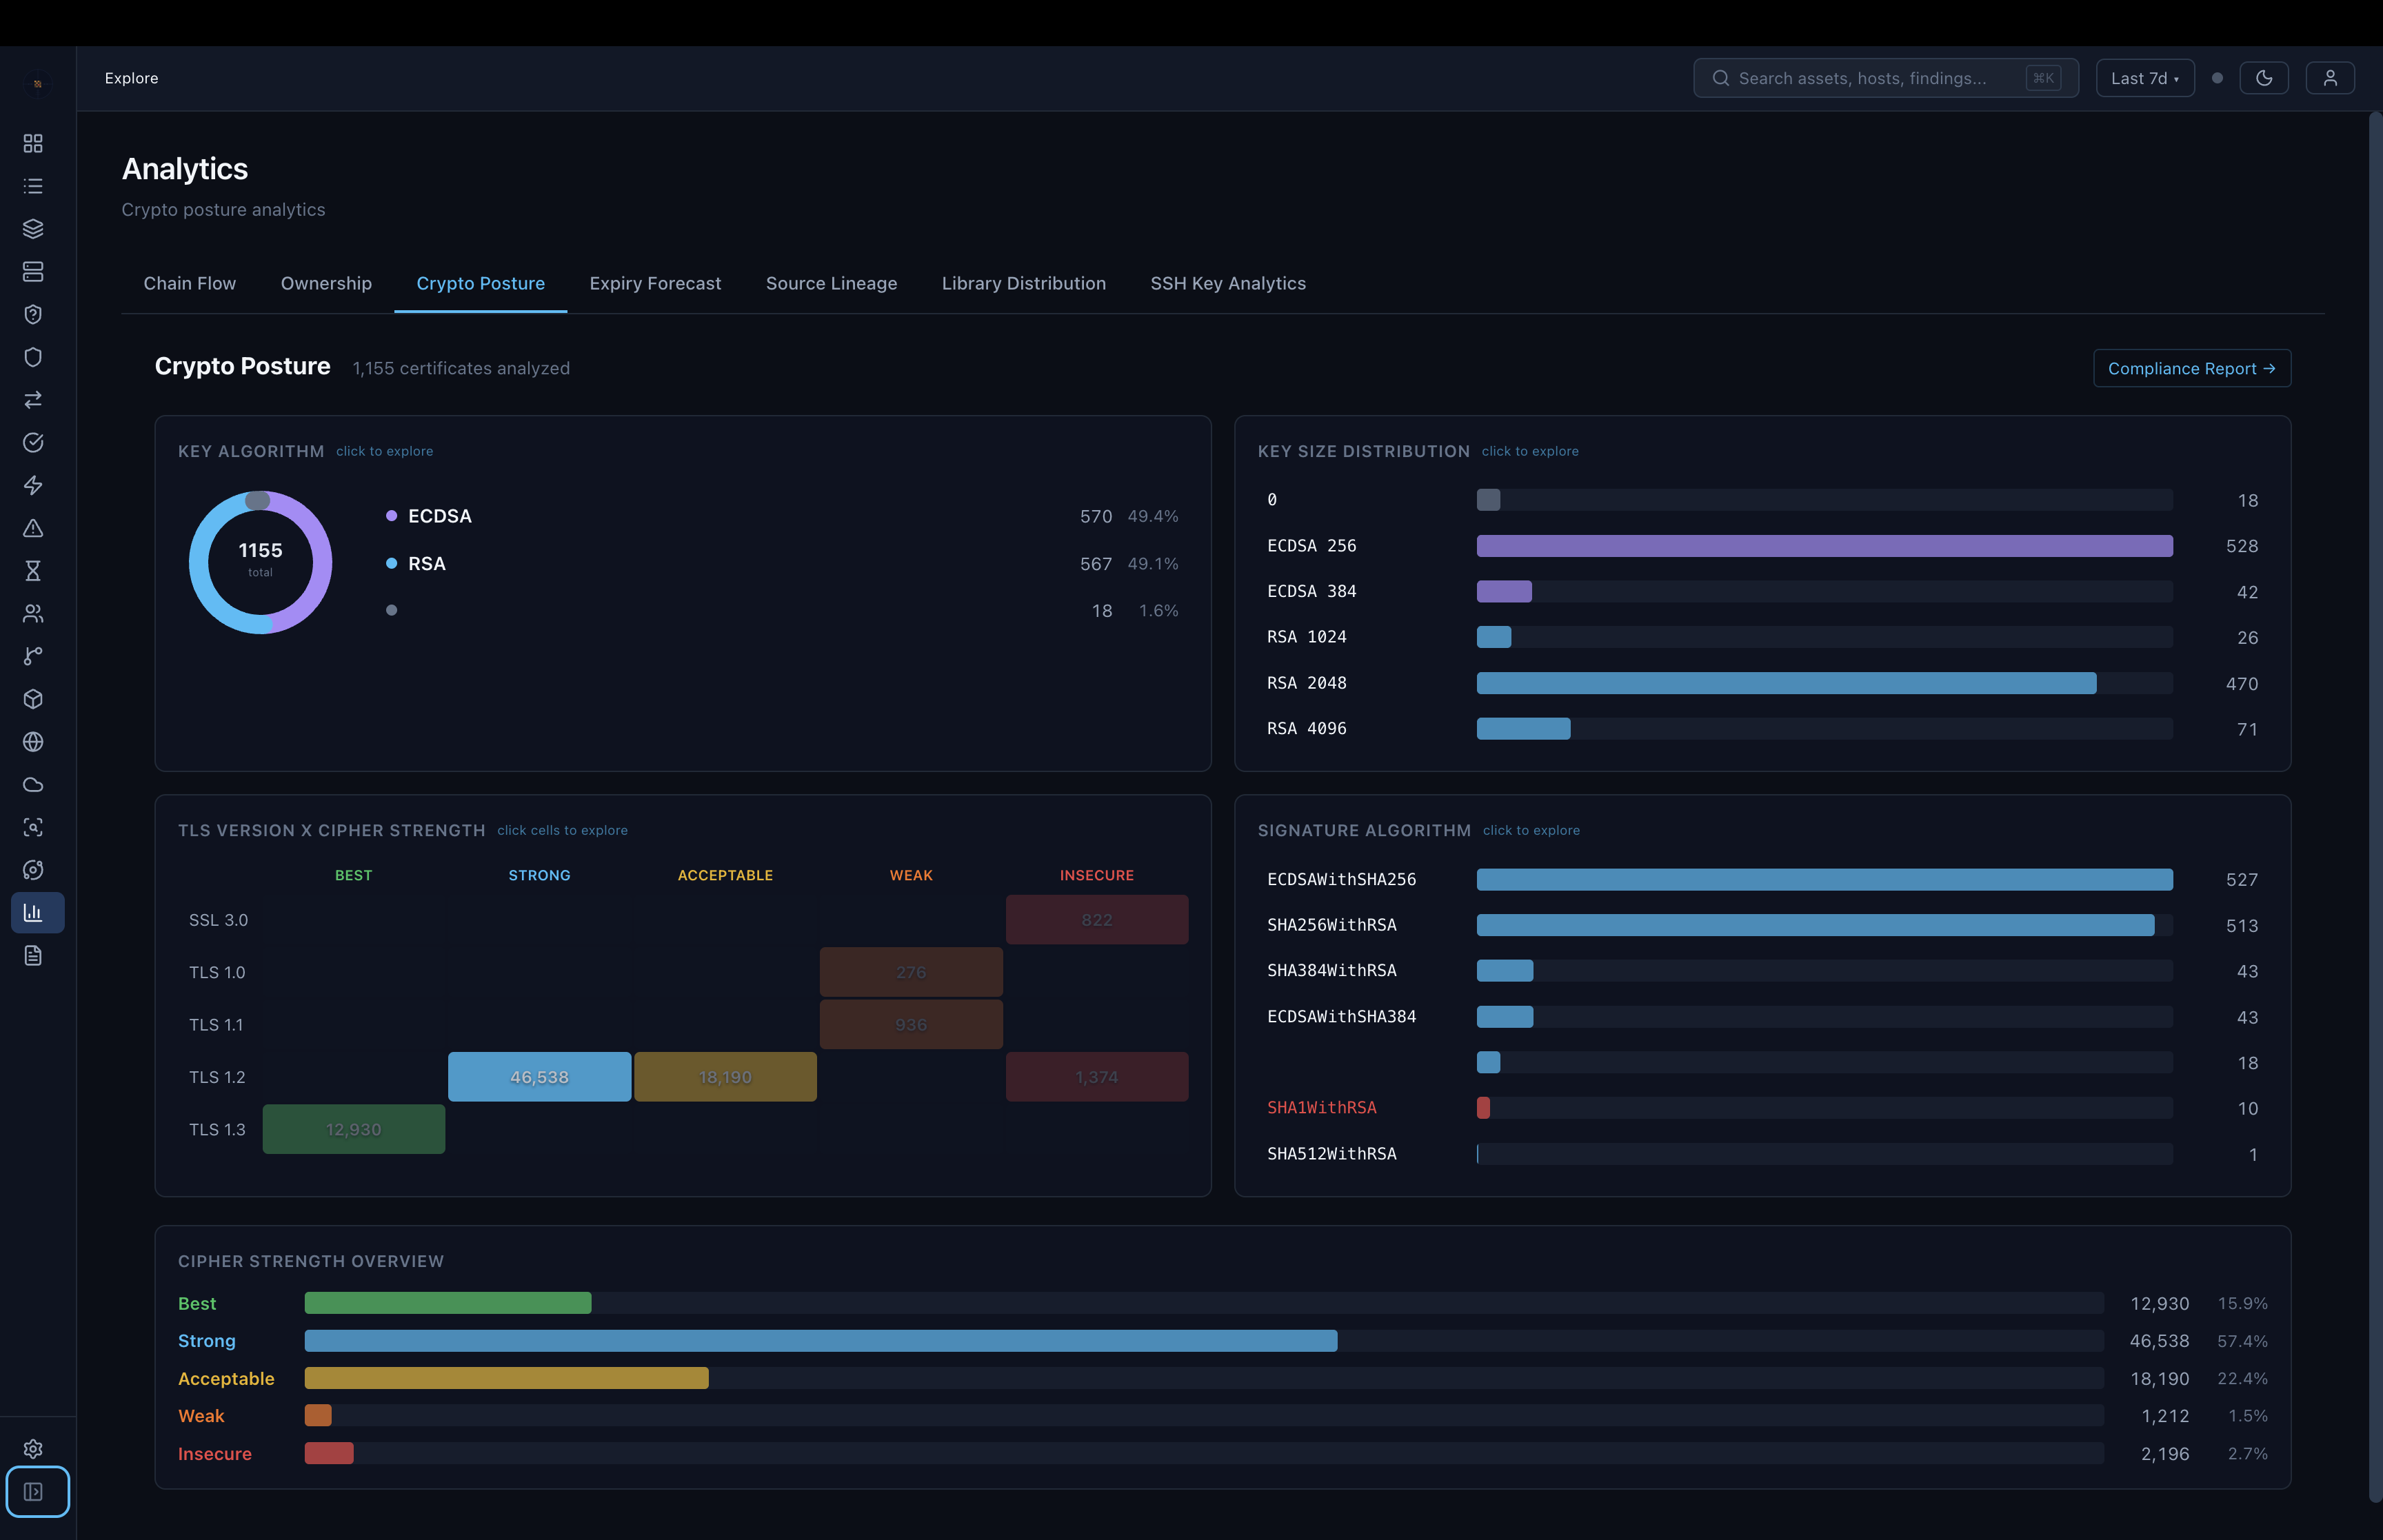The image size is (2383, 1540).
Task: Click ECDSAWithSHA256 signature bar
Action: [x=1824, y=879]
